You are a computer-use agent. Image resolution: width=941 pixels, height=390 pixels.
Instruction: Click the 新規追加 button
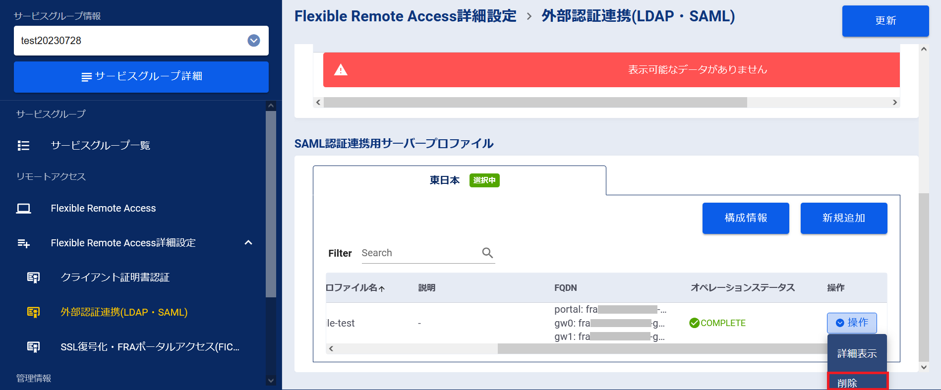[843, 218]
